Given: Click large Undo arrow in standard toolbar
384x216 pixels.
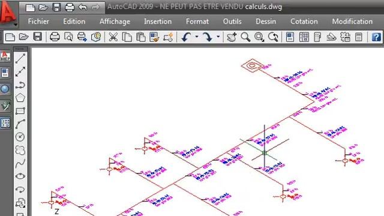Looking at the screenshot, I should (186, 37).
